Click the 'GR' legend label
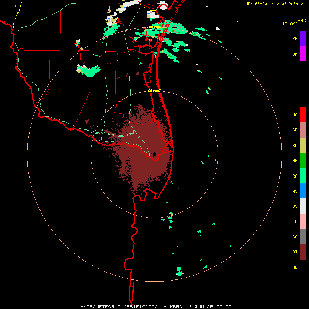 coord(295,130)
